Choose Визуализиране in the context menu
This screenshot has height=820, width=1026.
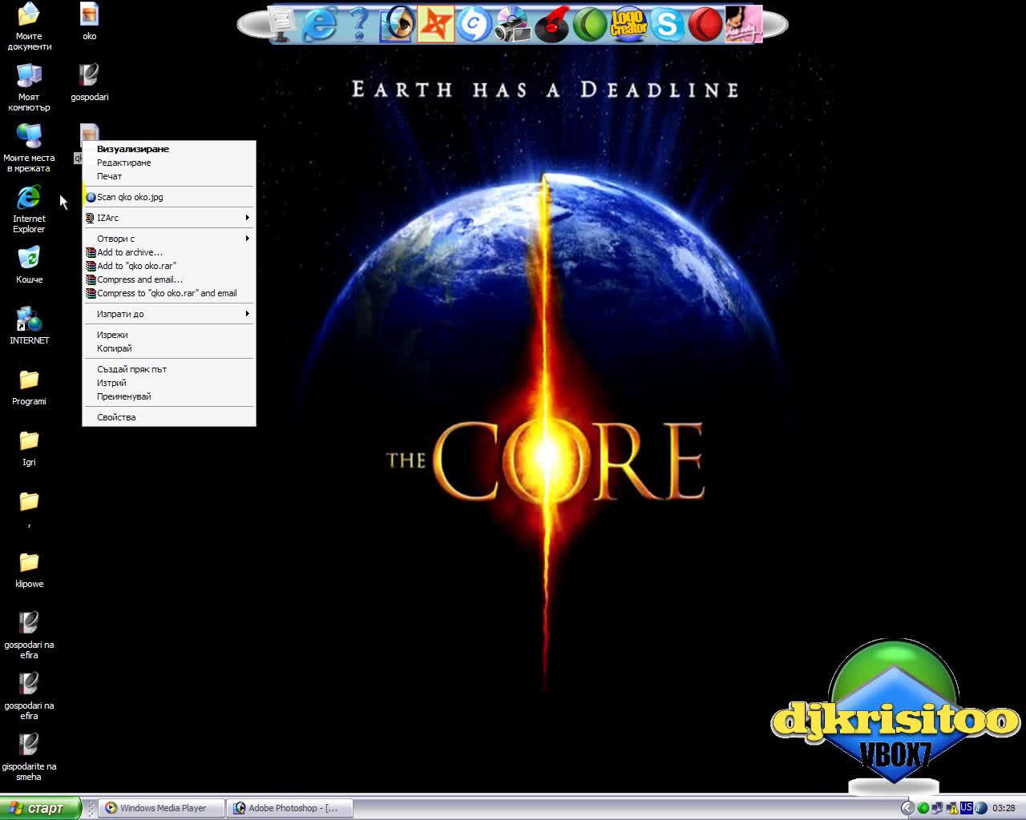[169, 149]
